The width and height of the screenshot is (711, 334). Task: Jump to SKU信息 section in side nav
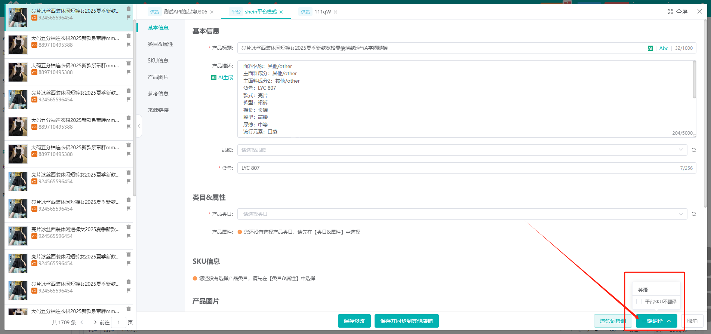(158, 61)
